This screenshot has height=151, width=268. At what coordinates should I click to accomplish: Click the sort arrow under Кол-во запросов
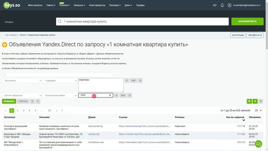tap(244, 120)
